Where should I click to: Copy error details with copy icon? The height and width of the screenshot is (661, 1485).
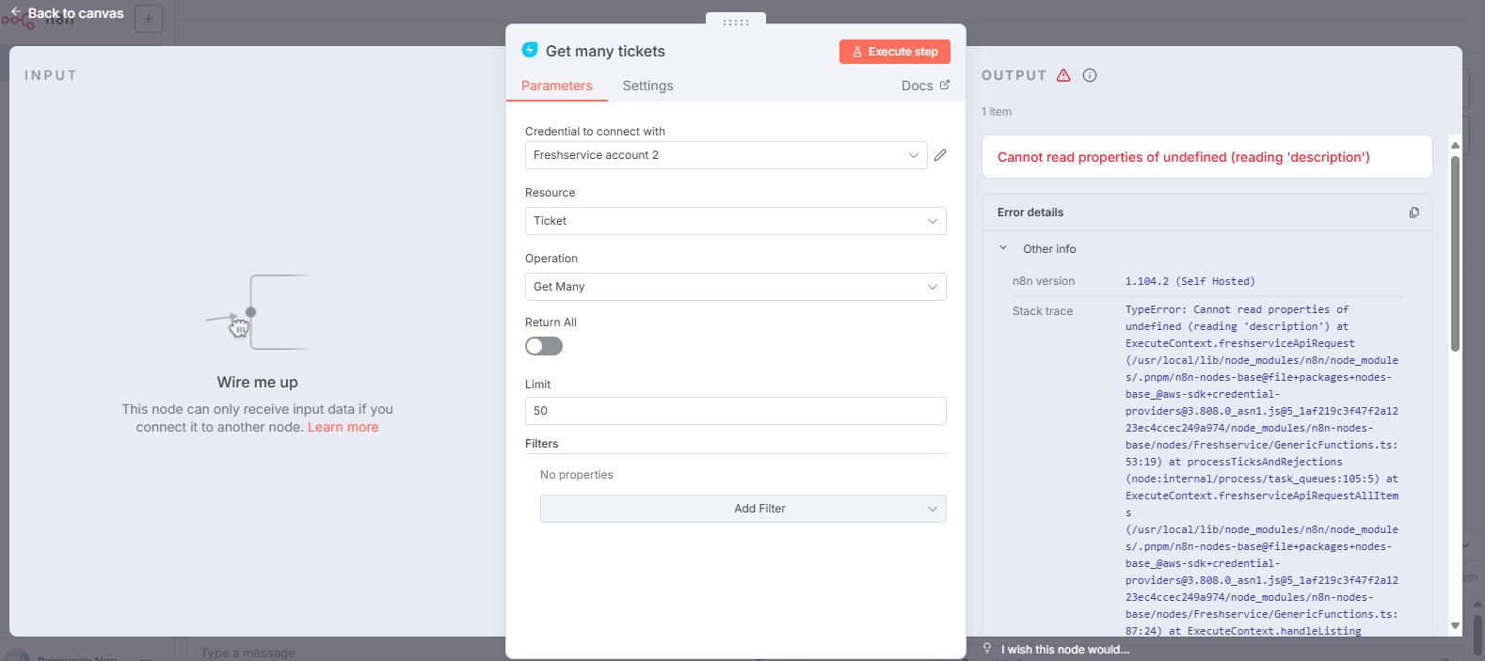coord(1413,212)
